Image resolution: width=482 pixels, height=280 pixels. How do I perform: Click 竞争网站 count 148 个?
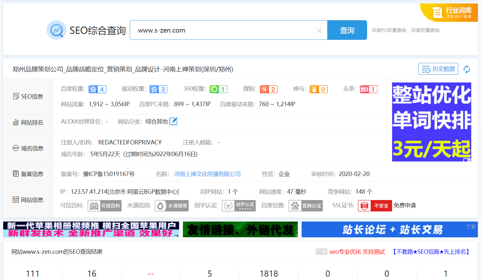click(x=364, y=192)
